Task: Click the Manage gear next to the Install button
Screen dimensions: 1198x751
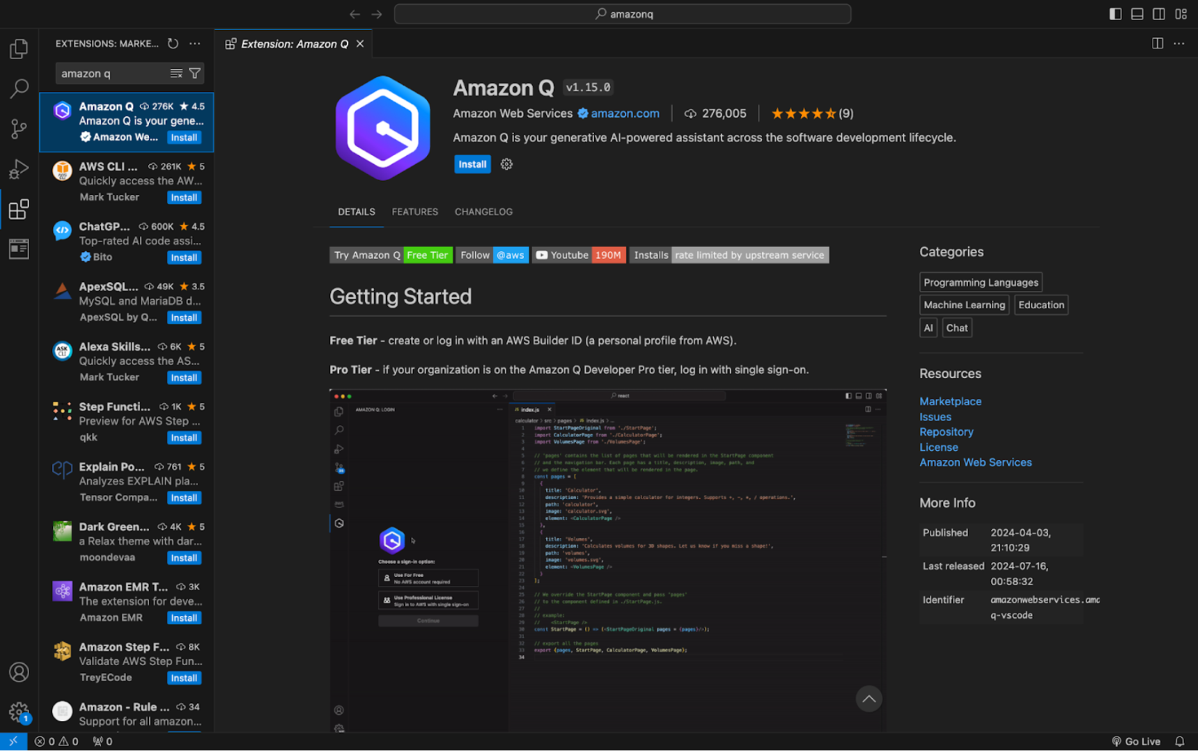Action: click(x=506, y=164)
